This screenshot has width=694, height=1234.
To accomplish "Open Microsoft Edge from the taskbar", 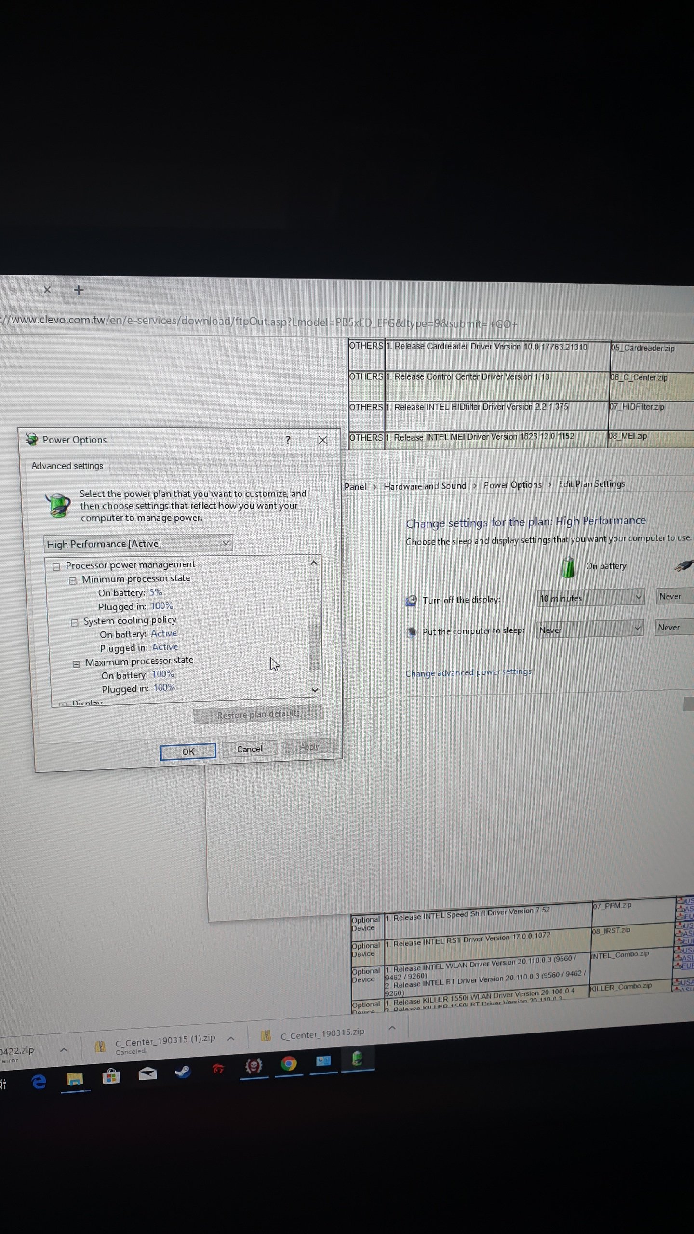I will coord(39,1082).
